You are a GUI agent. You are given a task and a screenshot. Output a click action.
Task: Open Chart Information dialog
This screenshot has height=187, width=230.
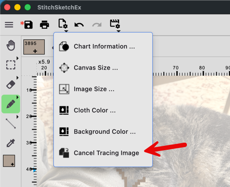[103, 47]
